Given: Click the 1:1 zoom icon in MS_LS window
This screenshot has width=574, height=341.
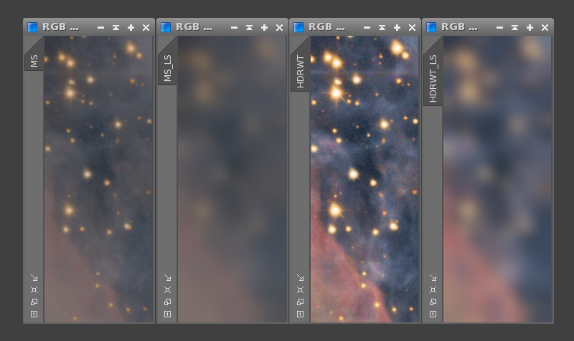Looking at the screenshot, I should coord(167,314).
